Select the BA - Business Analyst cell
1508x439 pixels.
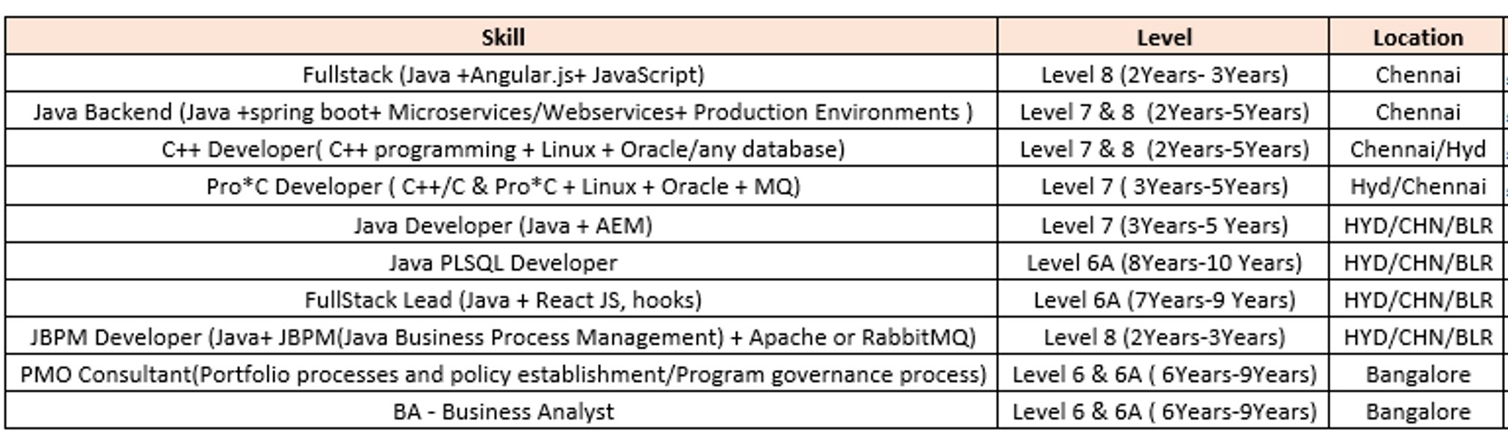(x=502, y=411)
